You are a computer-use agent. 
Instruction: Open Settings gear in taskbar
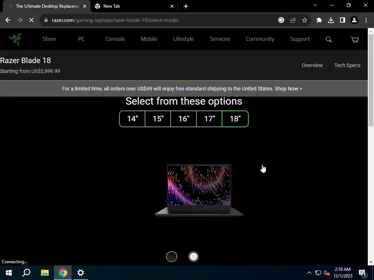(x=81, y=273)
